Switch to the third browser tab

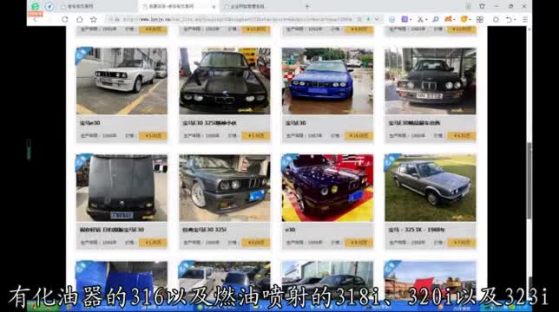point(260,6)
